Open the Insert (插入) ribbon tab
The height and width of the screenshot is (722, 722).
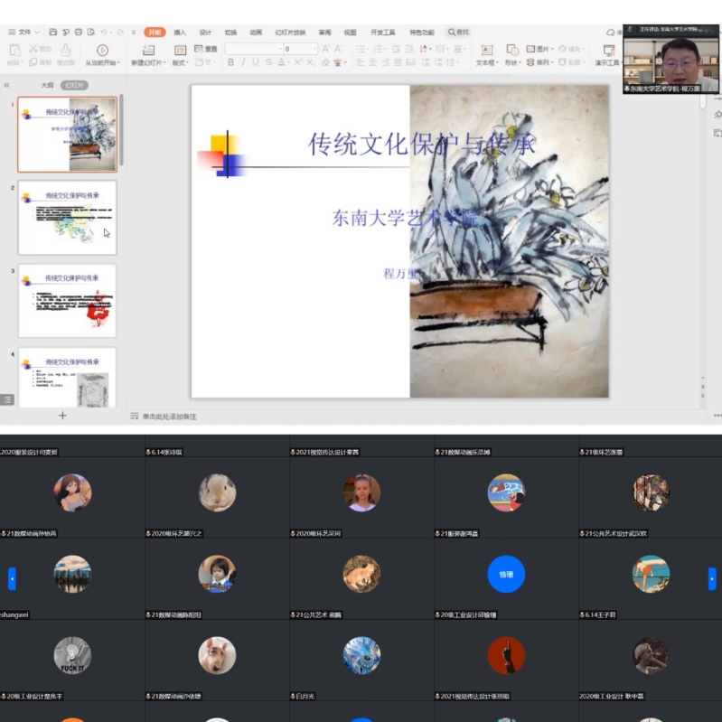[x=180, y=33]
